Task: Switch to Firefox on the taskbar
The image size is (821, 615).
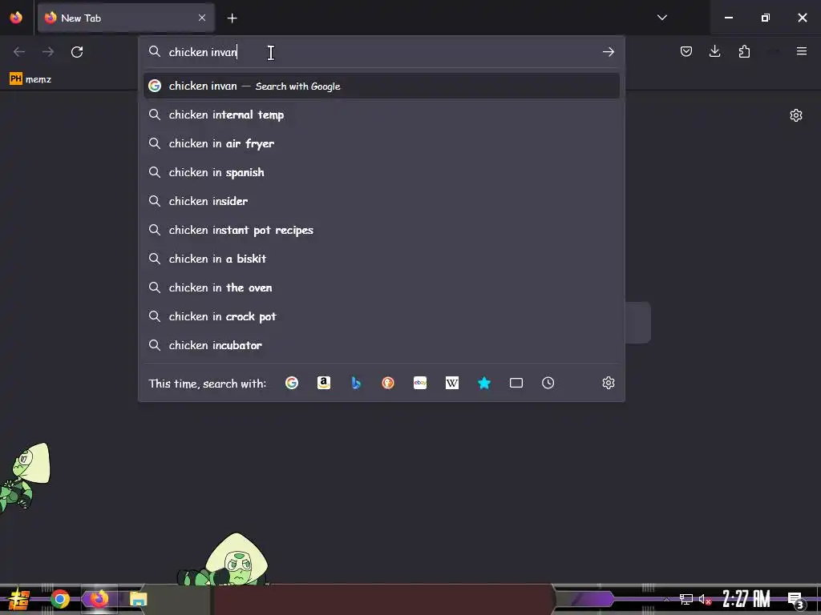Action: point(99,598)
